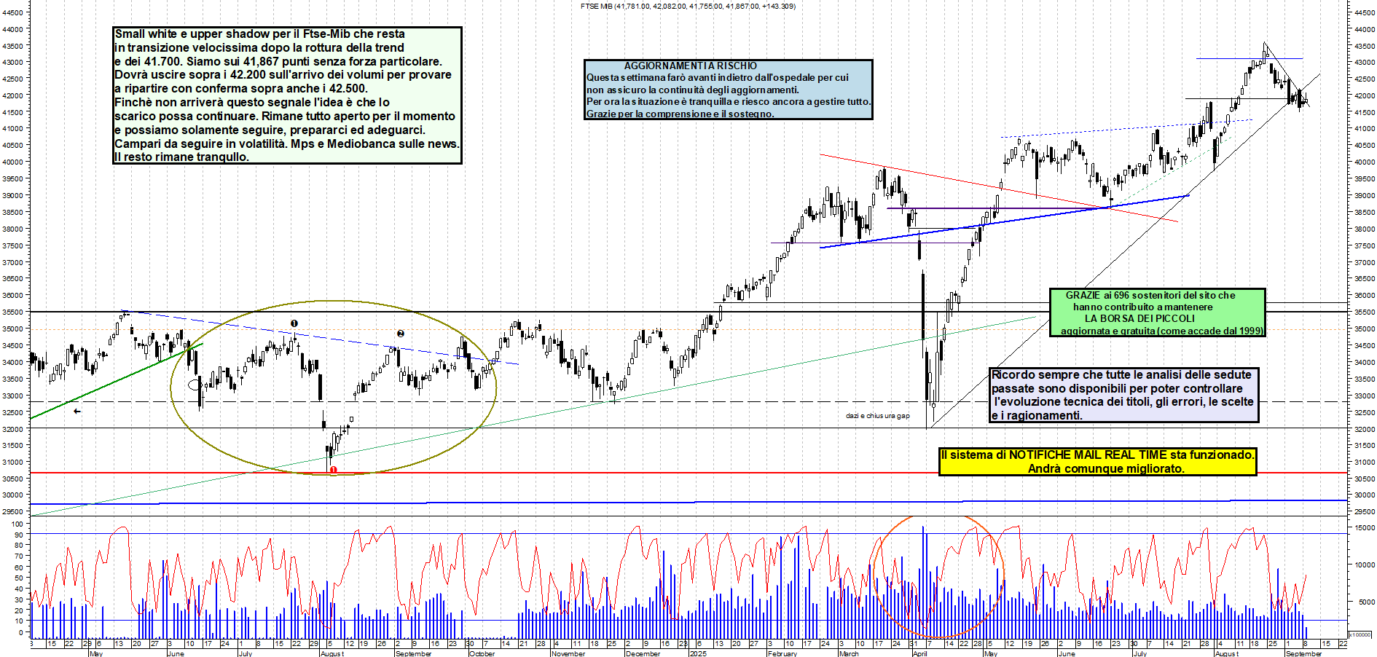Click 'LA BORSA DEI PICCOLI' in green box
Image resolution: width=1377 pixels, height=657 pixels.
click(1139, 318)
